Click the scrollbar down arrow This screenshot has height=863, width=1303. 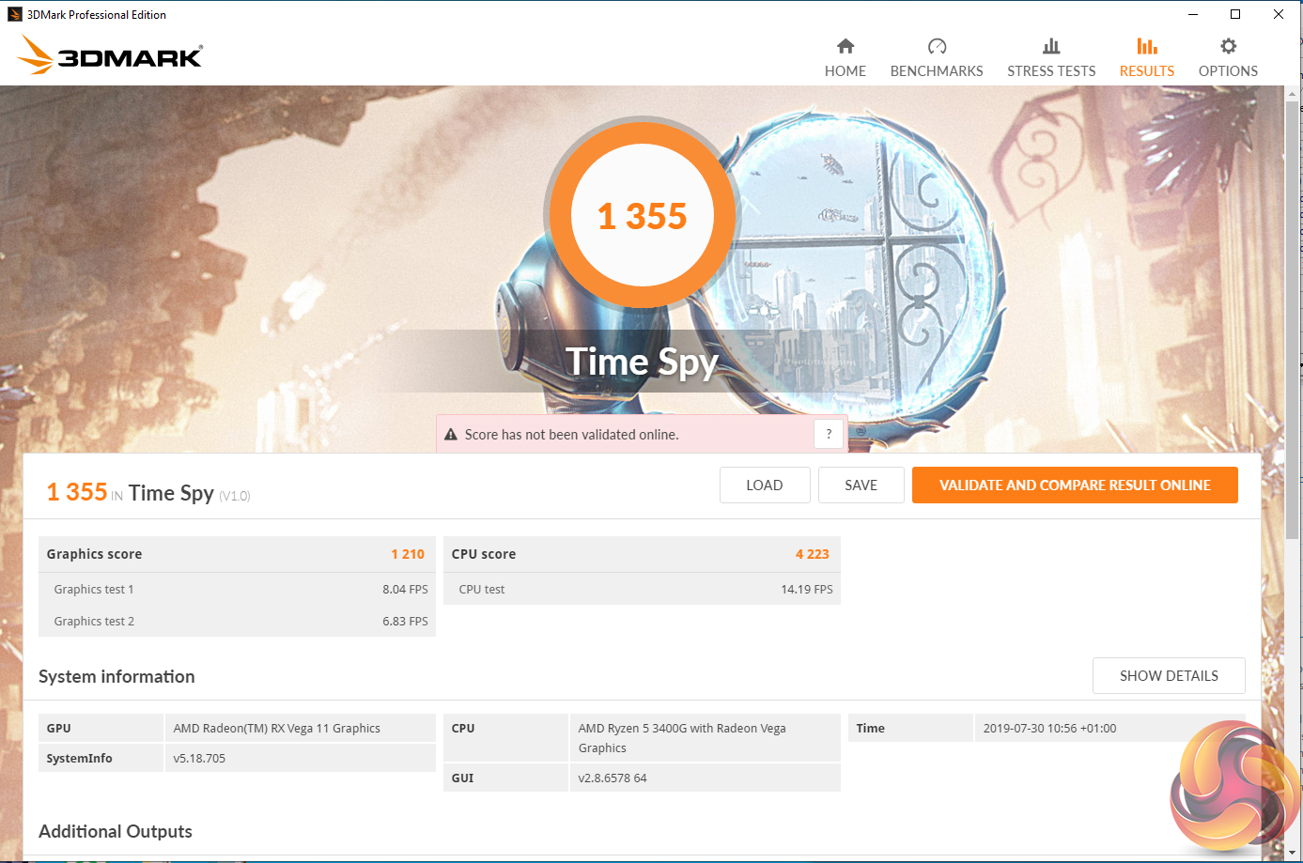[x=1292, y=854]
